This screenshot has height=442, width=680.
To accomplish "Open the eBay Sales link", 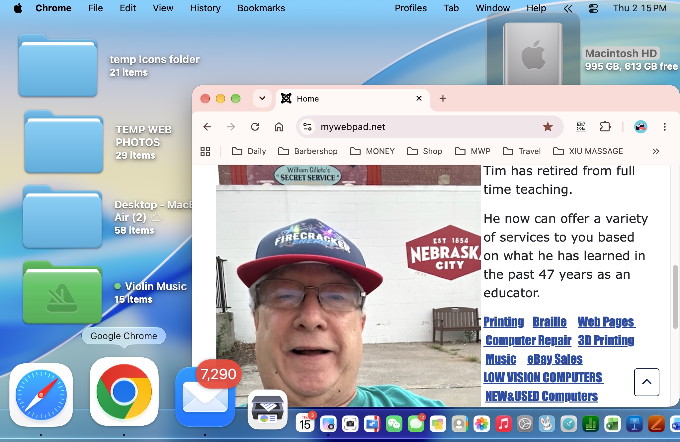I will point(555,359).
